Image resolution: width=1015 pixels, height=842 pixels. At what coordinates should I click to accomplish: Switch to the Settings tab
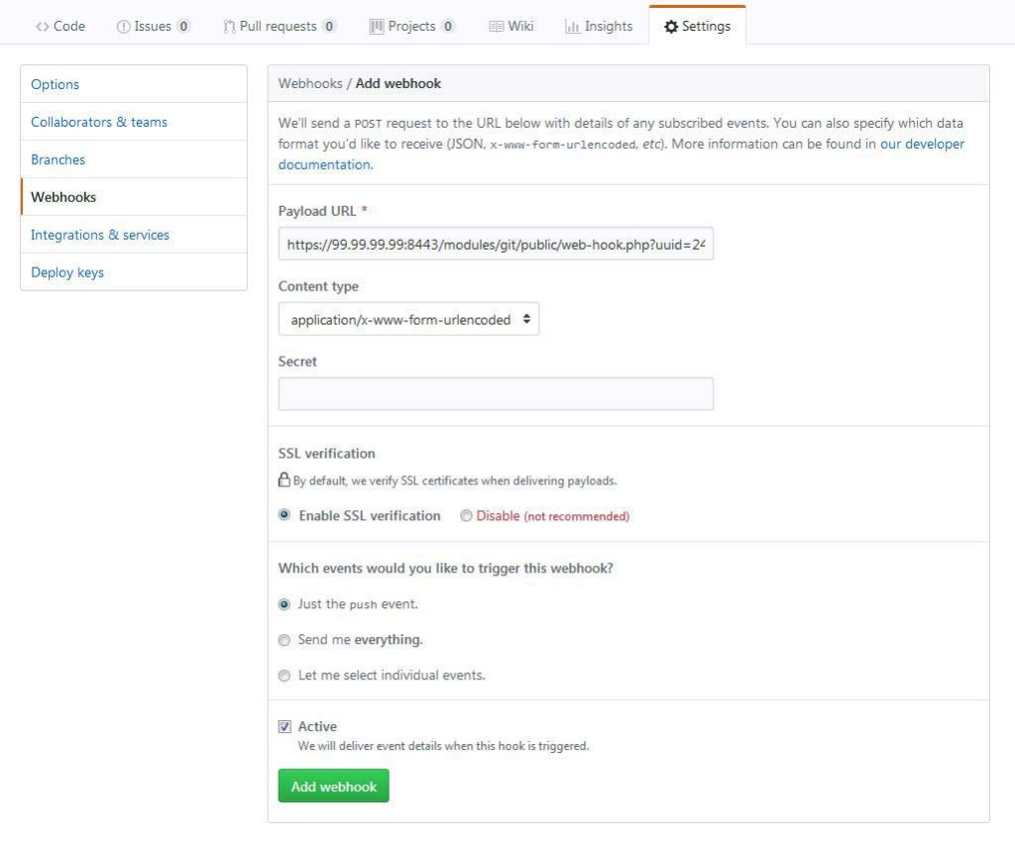pos(697,26)
